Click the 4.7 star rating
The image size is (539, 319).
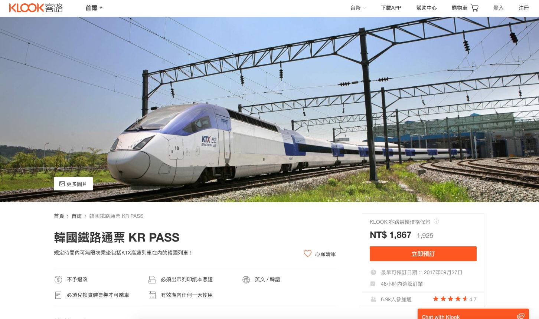(x=454, y=299)
